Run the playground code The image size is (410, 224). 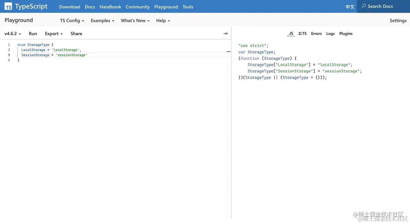pyautogui.click(x=33, y=34)
